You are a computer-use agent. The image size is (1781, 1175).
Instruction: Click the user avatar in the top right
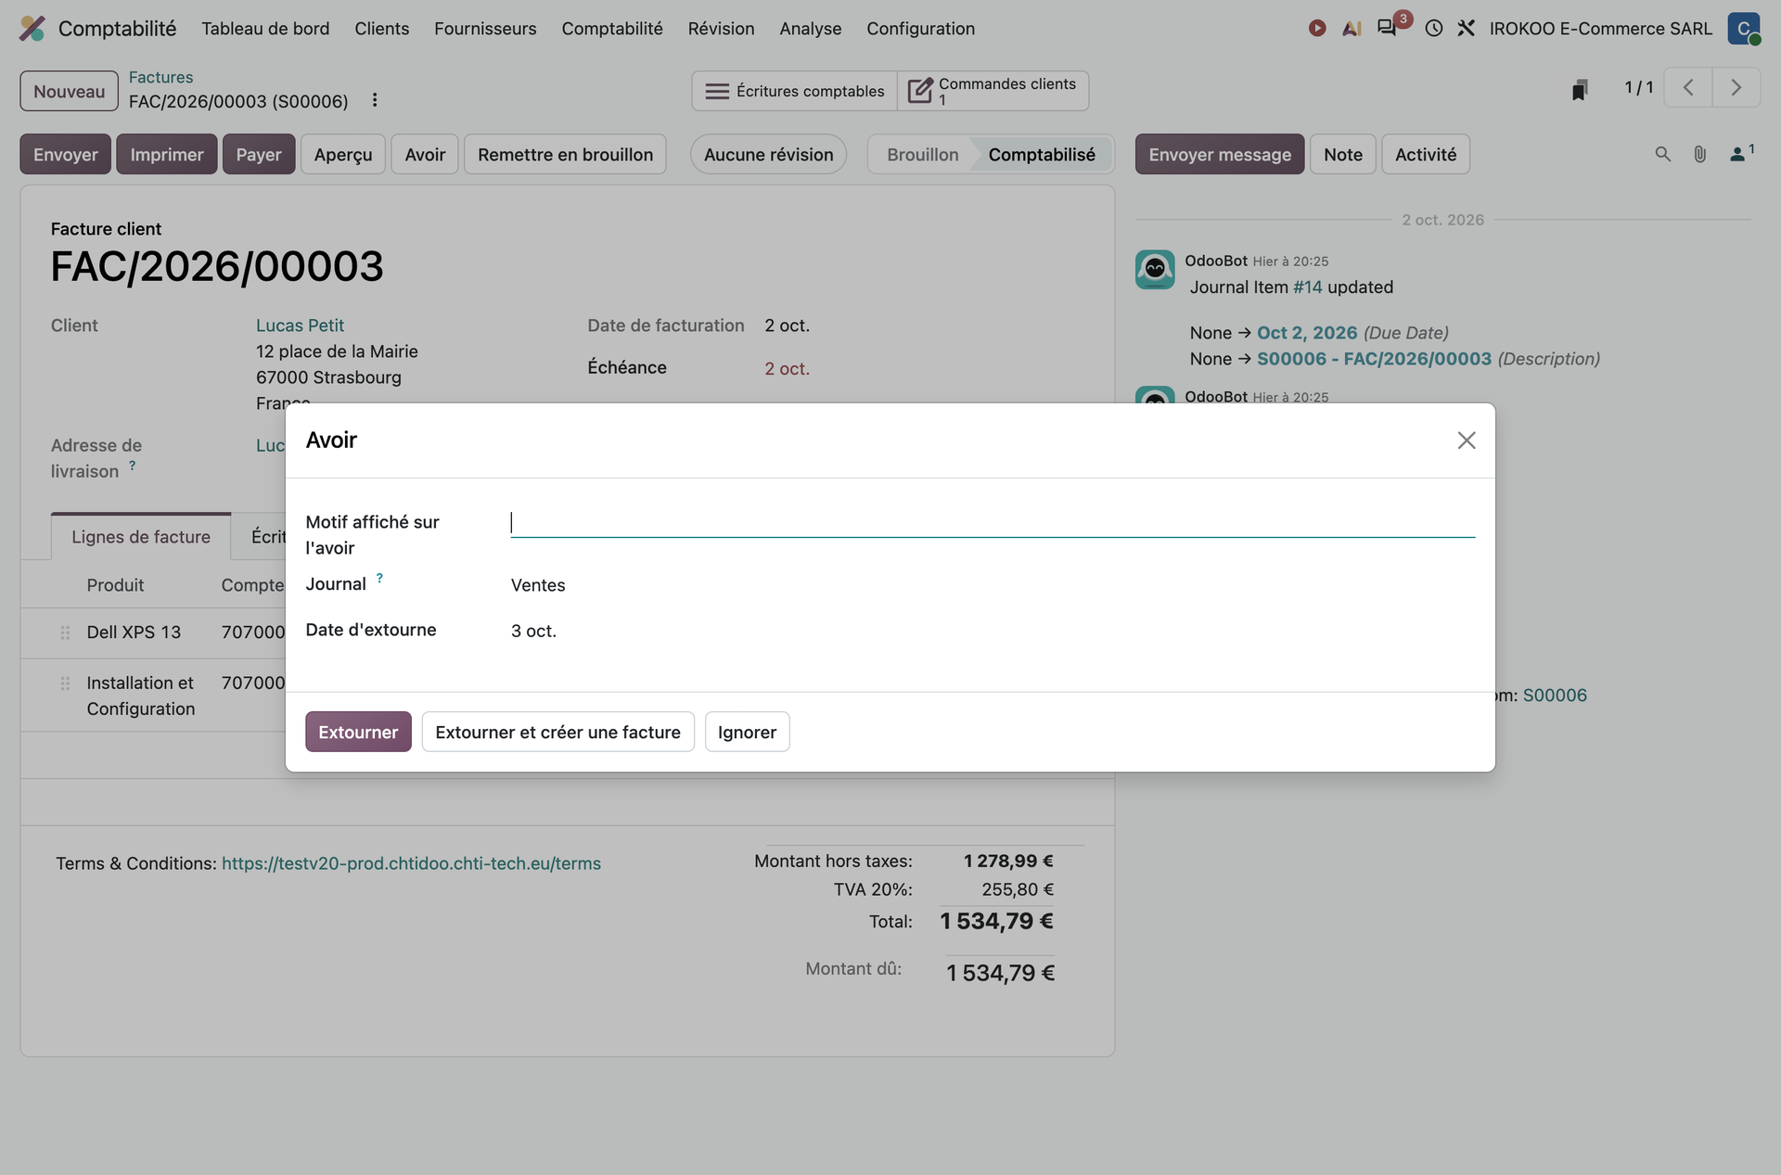1744,29
